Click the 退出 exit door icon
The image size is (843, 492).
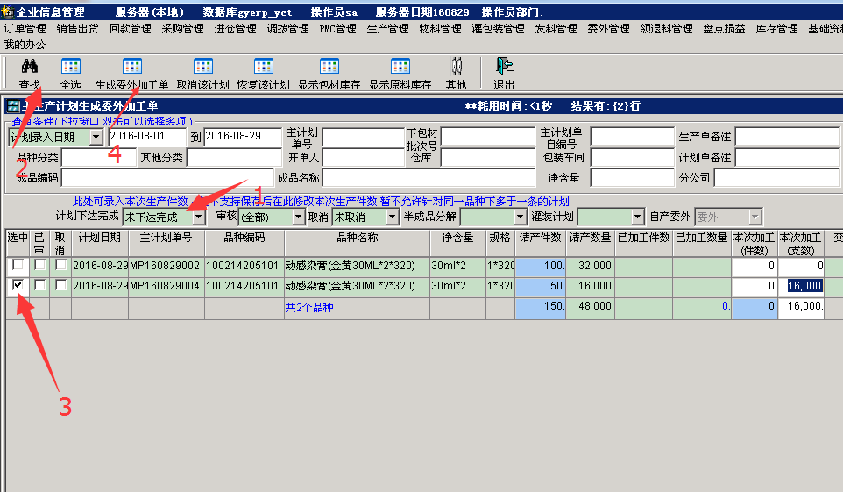pos(504,68)
